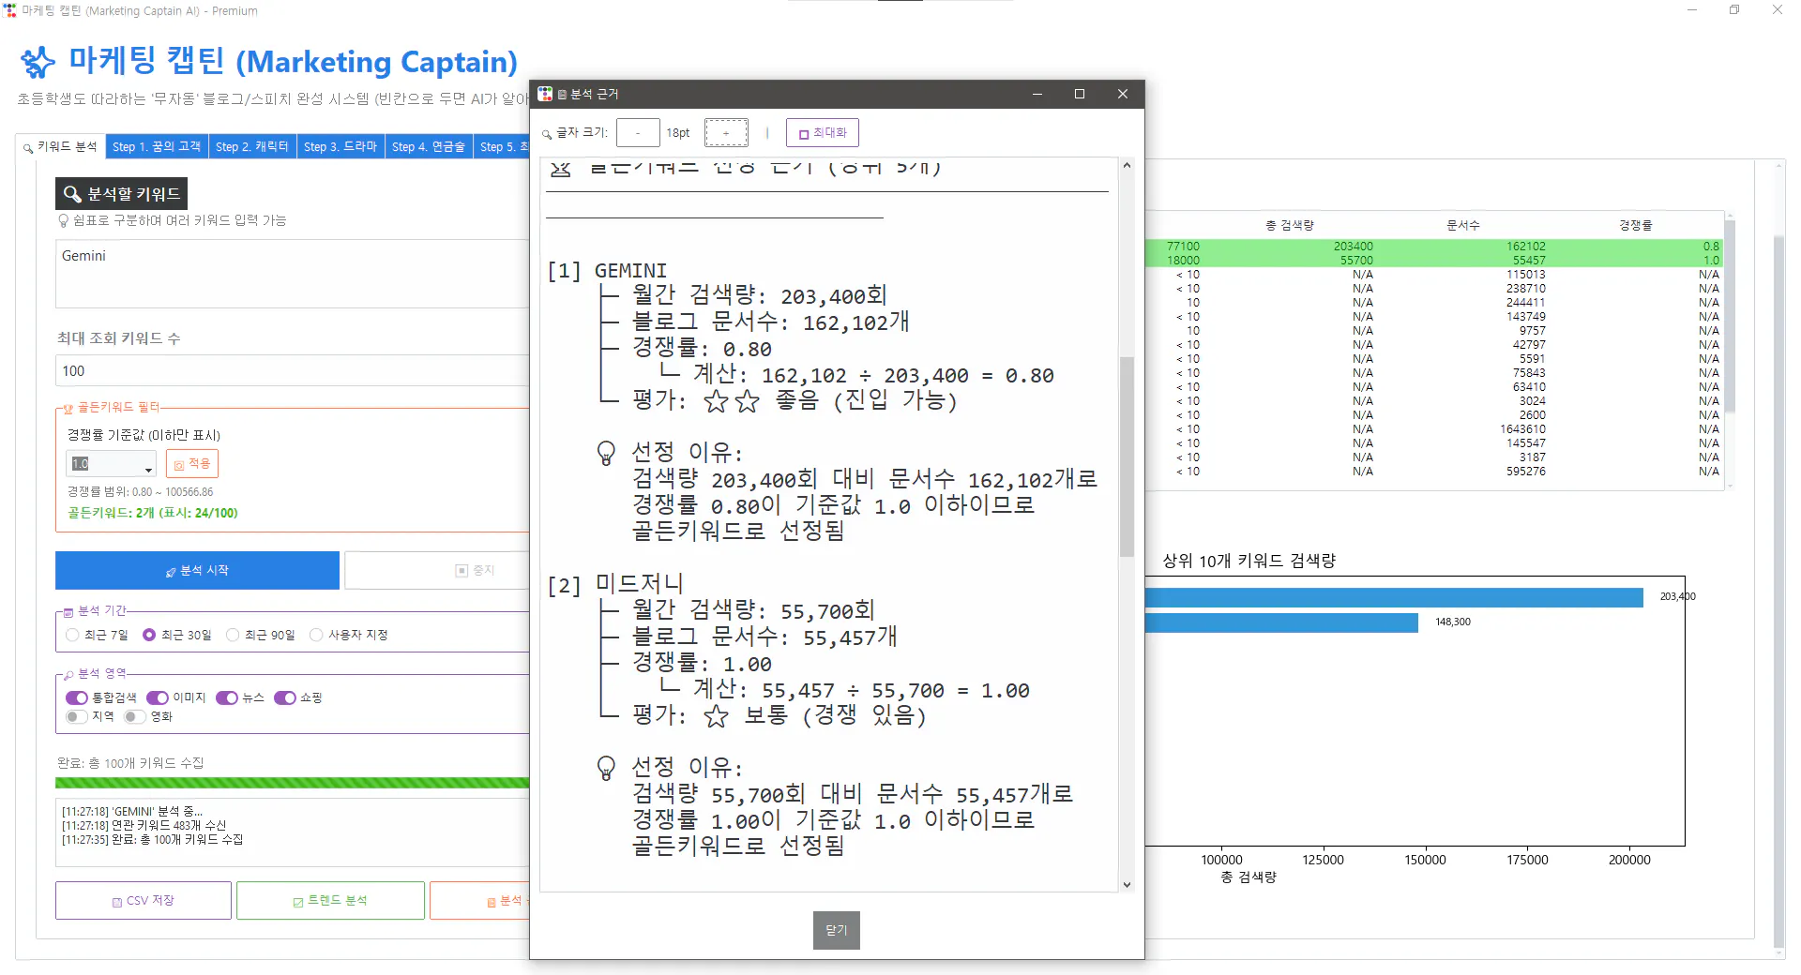Toggle the 이미지 switch

pyautogui.click(x=158, y=698)
